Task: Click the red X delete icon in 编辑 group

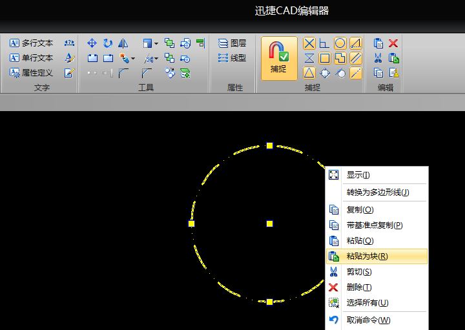Action: coord(393,43)
